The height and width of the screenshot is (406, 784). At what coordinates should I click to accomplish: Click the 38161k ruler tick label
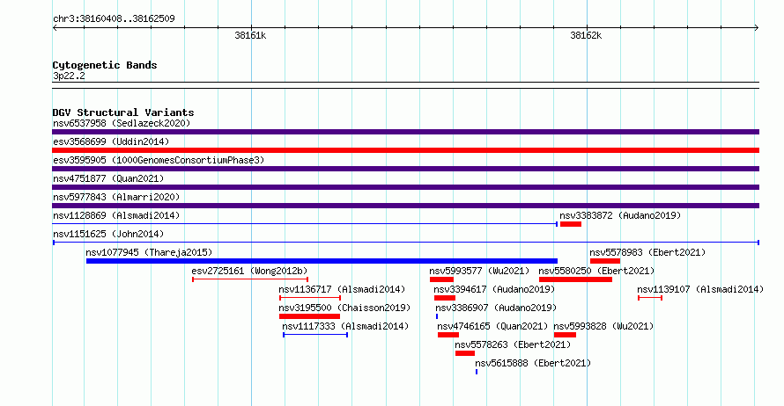point(250,35)
